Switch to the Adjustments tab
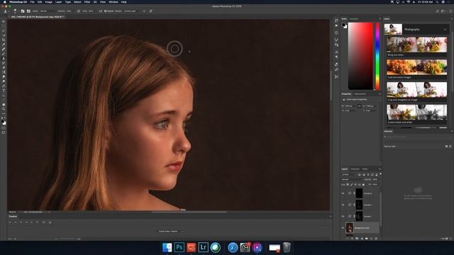The width and height of the screenshot is (454, 255). tap(360, 94)
